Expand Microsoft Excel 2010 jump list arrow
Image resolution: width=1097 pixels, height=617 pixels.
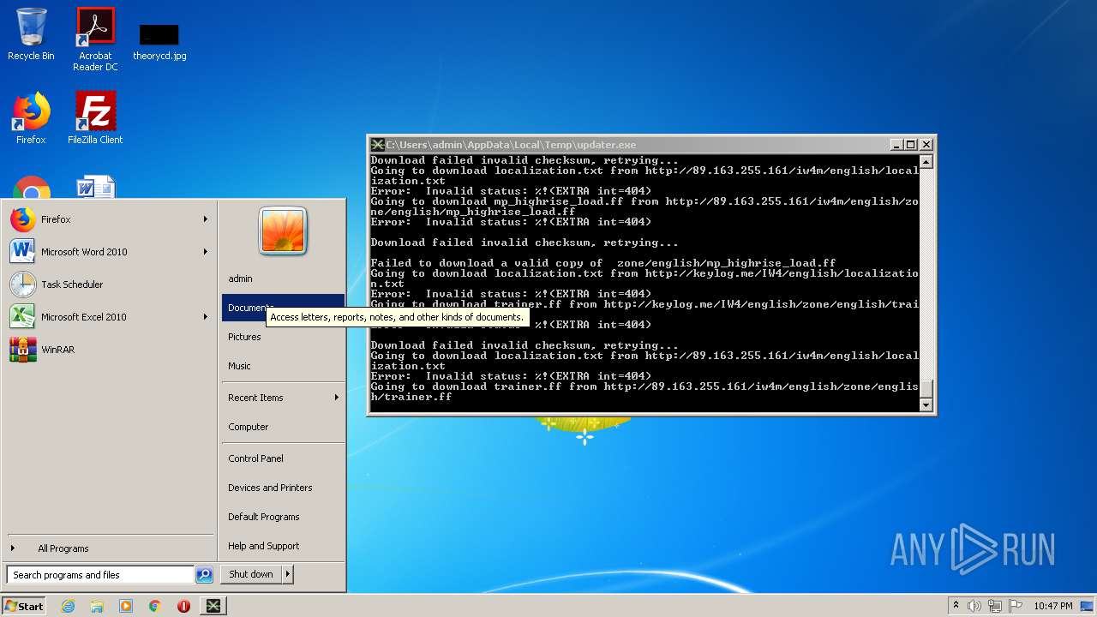click(205, 317)
